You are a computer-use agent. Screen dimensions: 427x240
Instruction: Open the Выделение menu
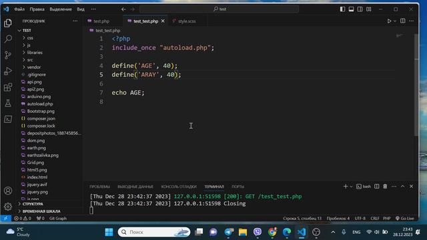point(61,9)
